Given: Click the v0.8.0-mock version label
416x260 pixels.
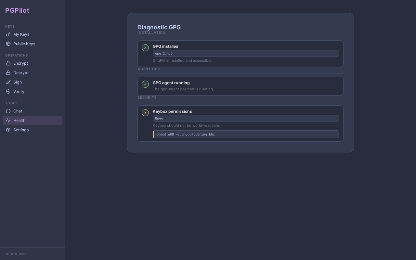Looking at the screenshot, I should pyautogui.click(x=16, y=254).
